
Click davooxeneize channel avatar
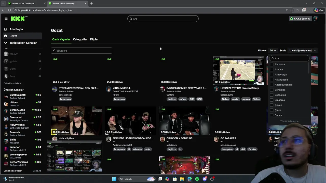coord(55,89)
